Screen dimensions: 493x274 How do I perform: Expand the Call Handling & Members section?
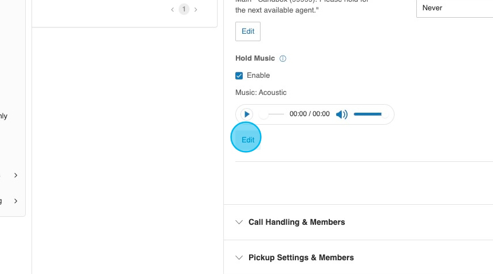point(297,222)
